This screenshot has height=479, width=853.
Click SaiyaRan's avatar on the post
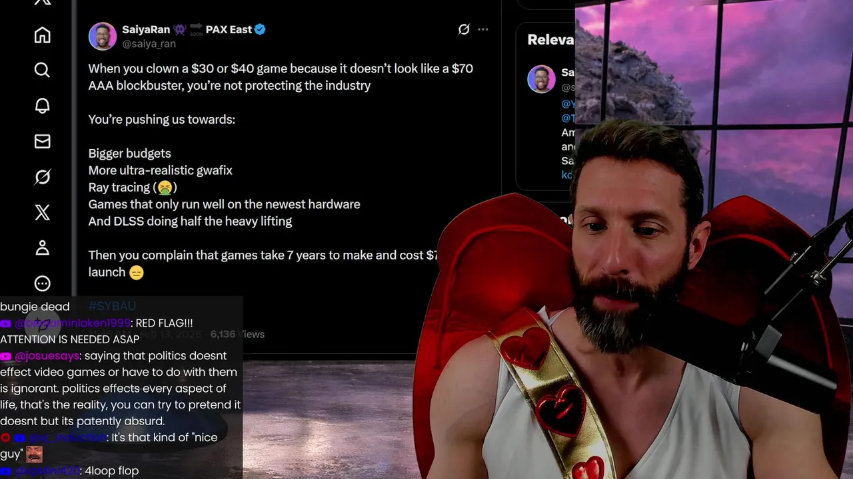click(x=103, y=36)
